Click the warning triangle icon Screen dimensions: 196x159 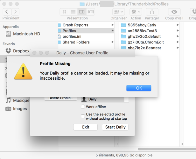point(23,72)
